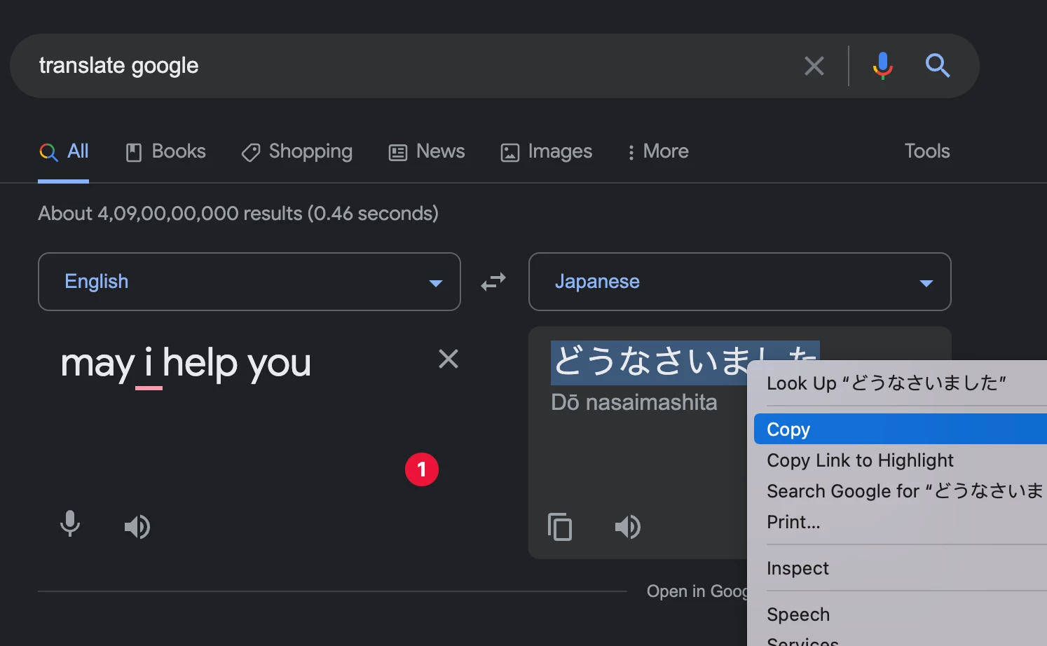Viewport: 1047px width, 646px height.
Task: Dictate source text with microphone icon
Action: click(70, 524)
